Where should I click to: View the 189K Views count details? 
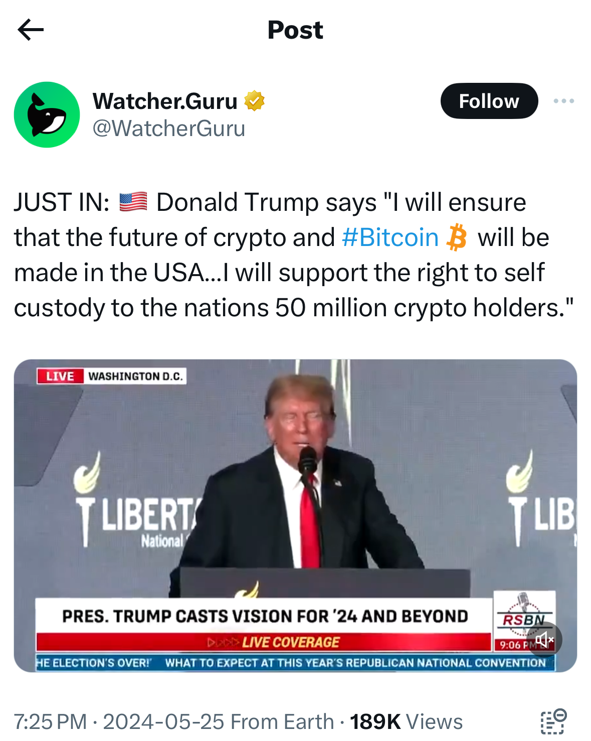[x=406, y=721]
